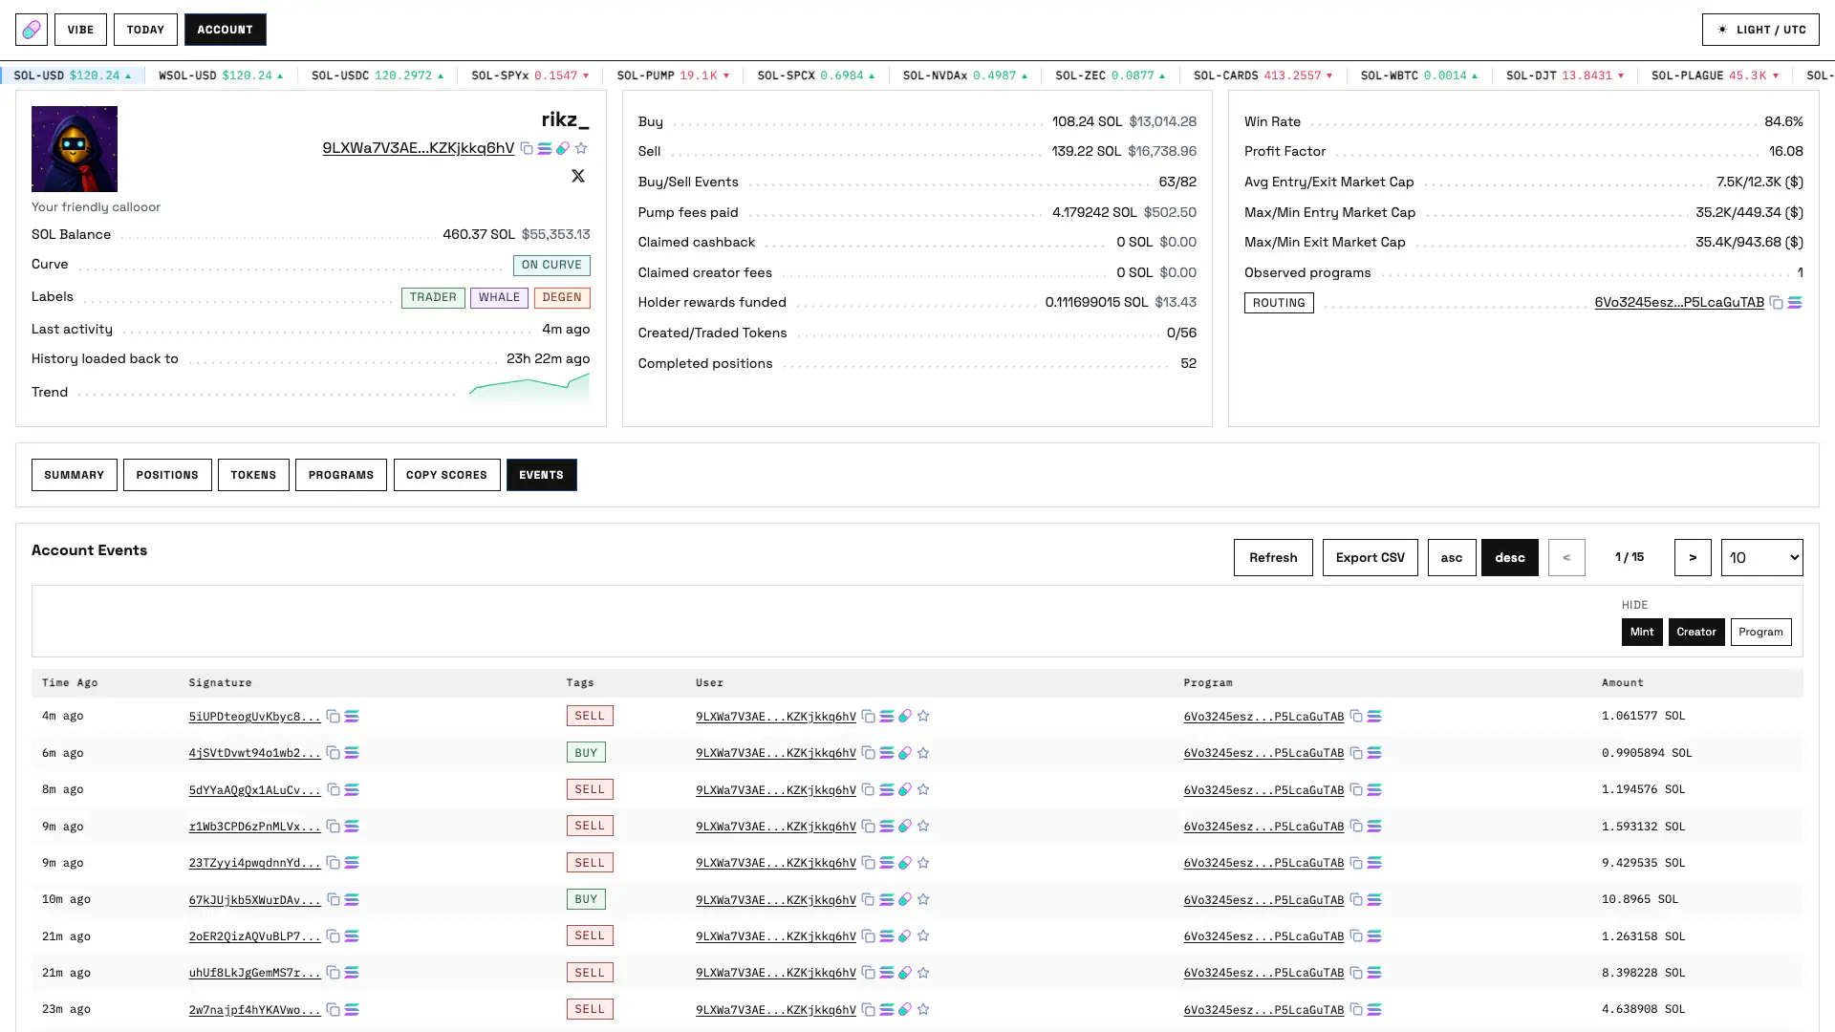1835x1032 pixels.
Task: Click the pill logo icon in the header
Action: [32, 30]
